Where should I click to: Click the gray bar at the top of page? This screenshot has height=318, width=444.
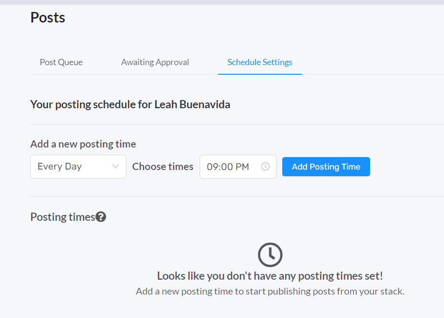[x=222, y=2]
